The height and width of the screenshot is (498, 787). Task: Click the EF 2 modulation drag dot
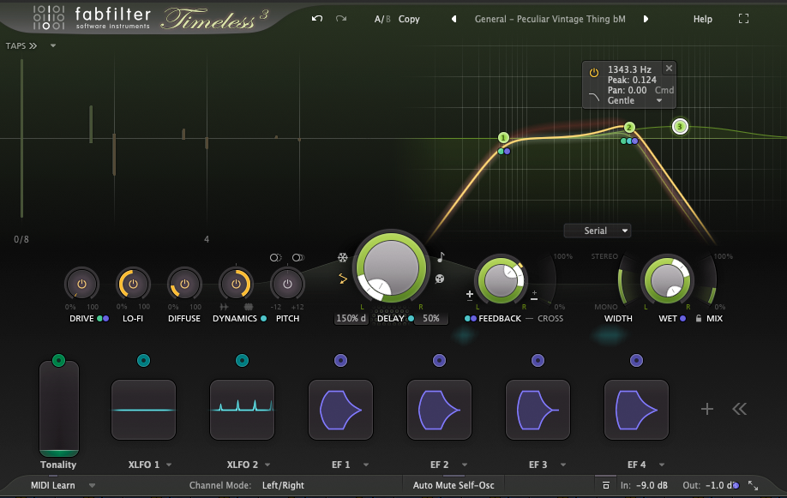tap(439, 360)
